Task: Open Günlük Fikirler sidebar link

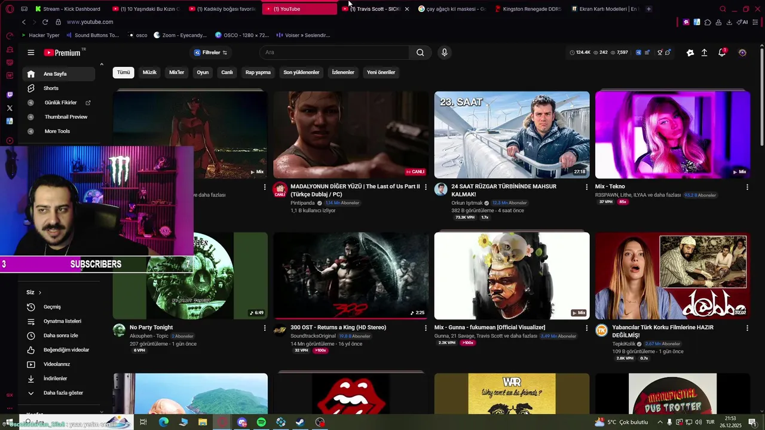Action: 59,103
